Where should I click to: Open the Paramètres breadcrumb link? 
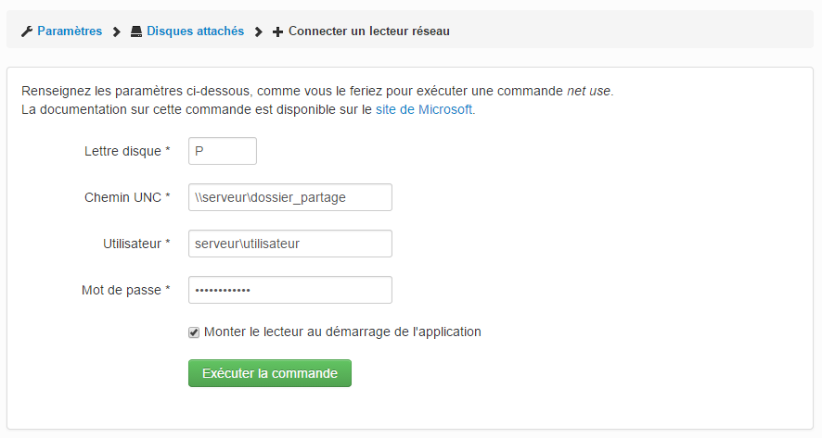tap(70, 31)
